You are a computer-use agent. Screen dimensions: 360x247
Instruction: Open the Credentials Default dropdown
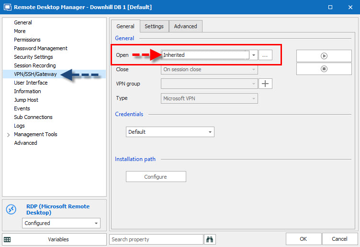(170, 132)
